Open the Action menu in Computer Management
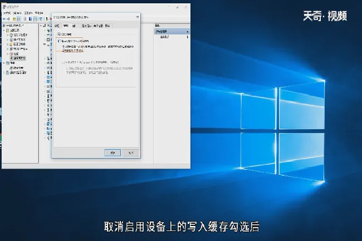Viewport: 362px width, 241px height. click(x=17, y=13)
